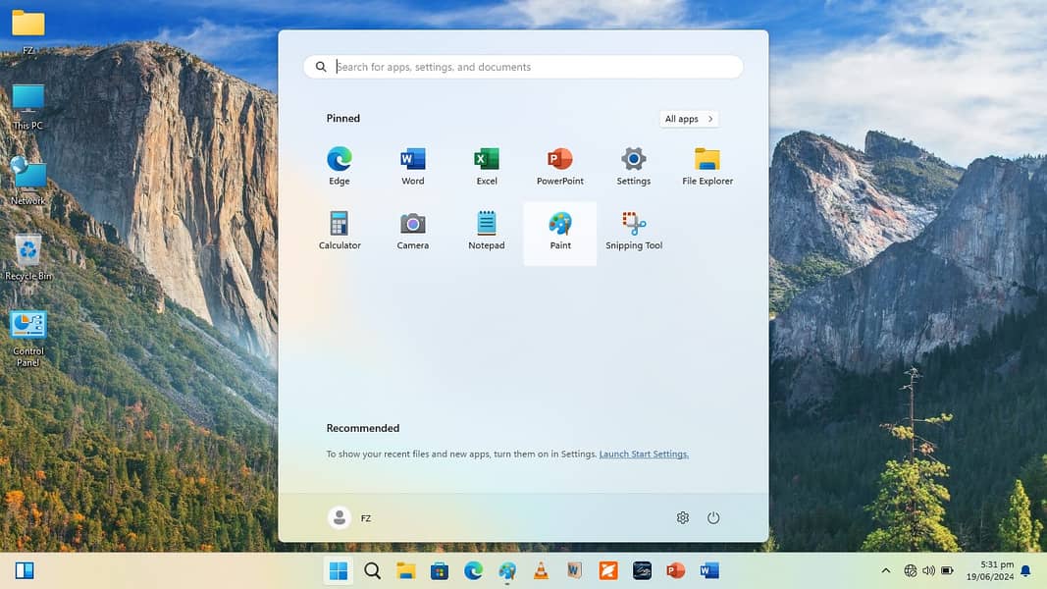Open settings gear beside the power button
This screenshot has height=589, width=1047.
[x=683, y=518]
